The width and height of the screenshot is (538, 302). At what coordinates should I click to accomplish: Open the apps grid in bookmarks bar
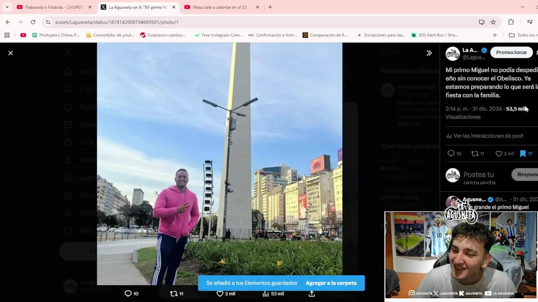coord(7,35)
